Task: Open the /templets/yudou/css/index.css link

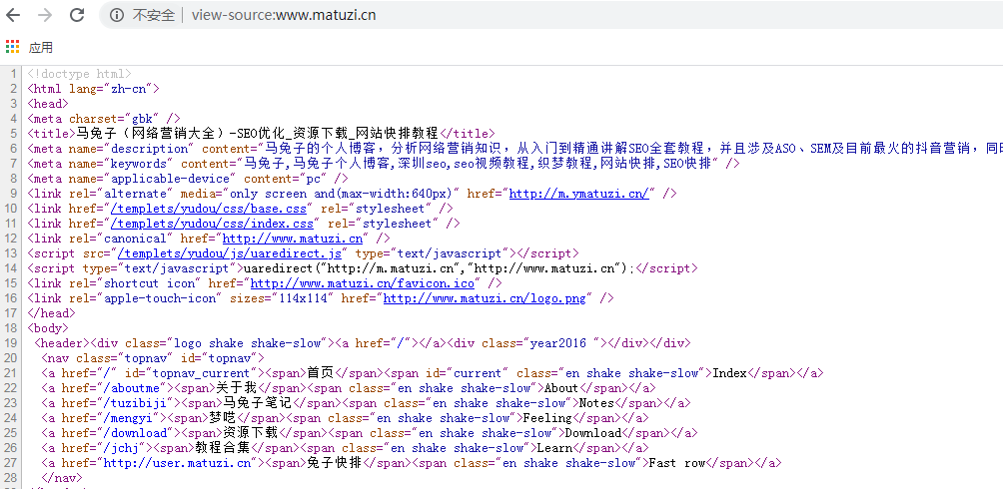Action: 214,224
